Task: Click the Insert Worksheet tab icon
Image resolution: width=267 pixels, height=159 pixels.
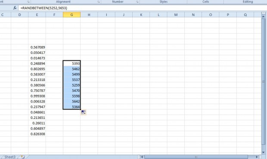Action: (x=23, y=157)
